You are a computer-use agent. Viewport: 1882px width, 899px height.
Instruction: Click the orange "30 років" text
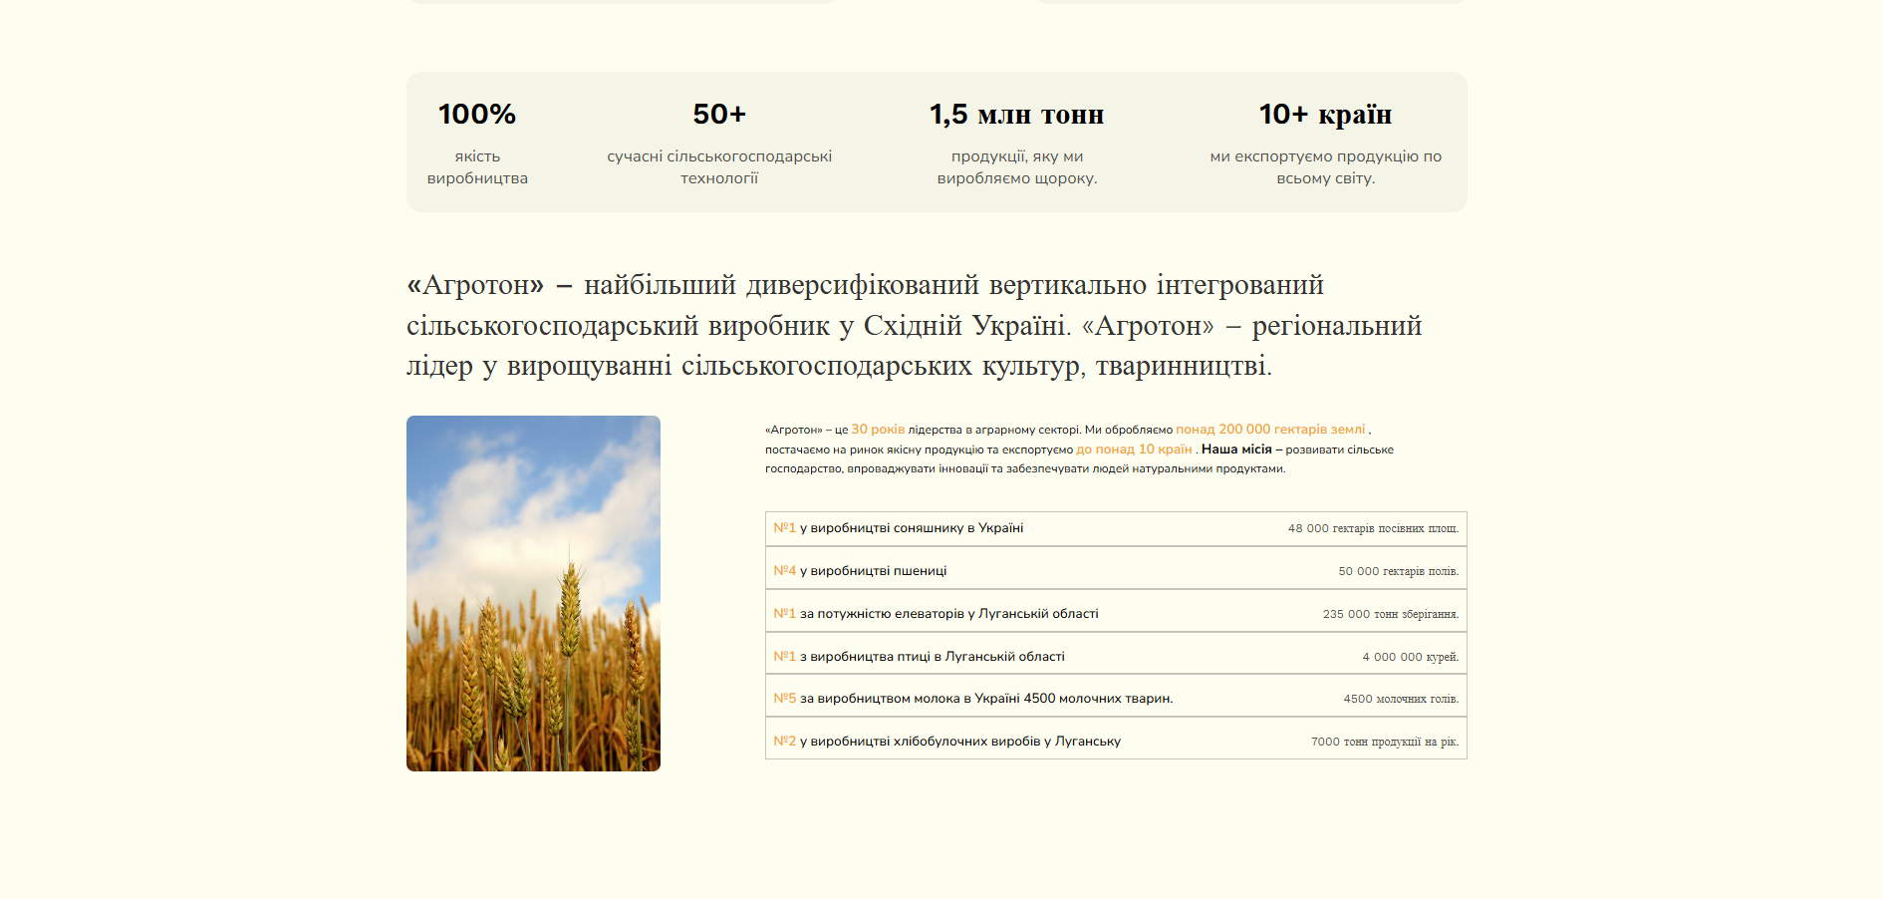(x=878, y=430)
